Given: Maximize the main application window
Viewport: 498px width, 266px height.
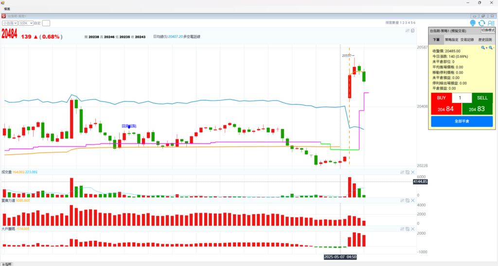Looking at the screenshot, I should tap(479, 2).
